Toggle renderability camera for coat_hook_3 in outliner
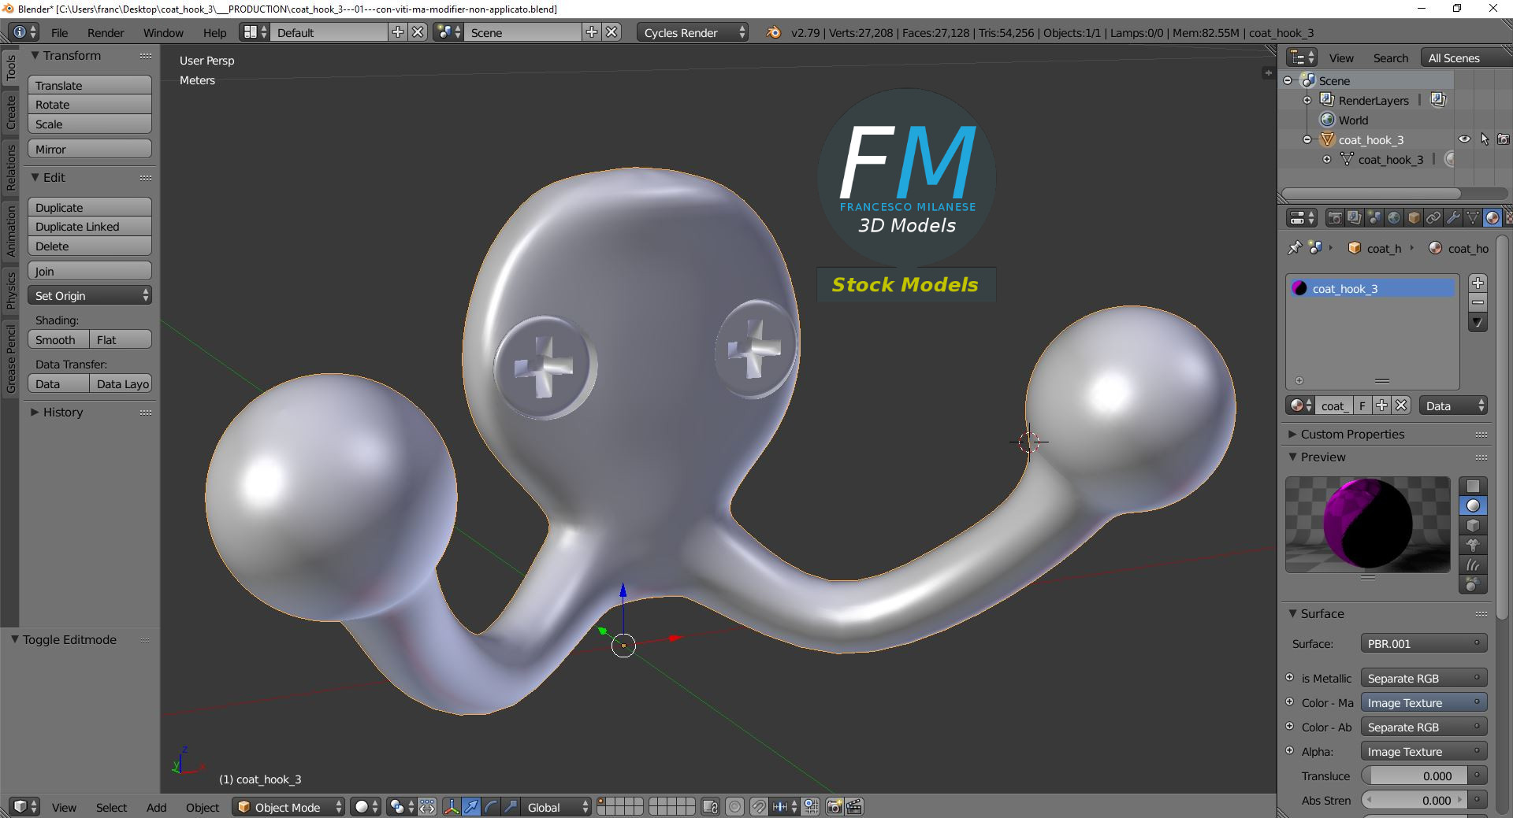The width and height of the screenshot is (1513, 818). 1504,139
